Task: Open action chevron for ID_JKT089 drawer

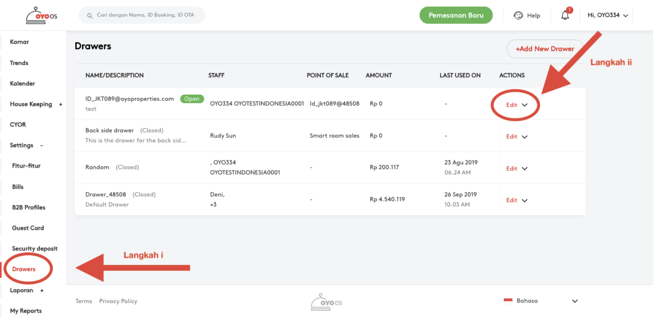Action: 525,105
